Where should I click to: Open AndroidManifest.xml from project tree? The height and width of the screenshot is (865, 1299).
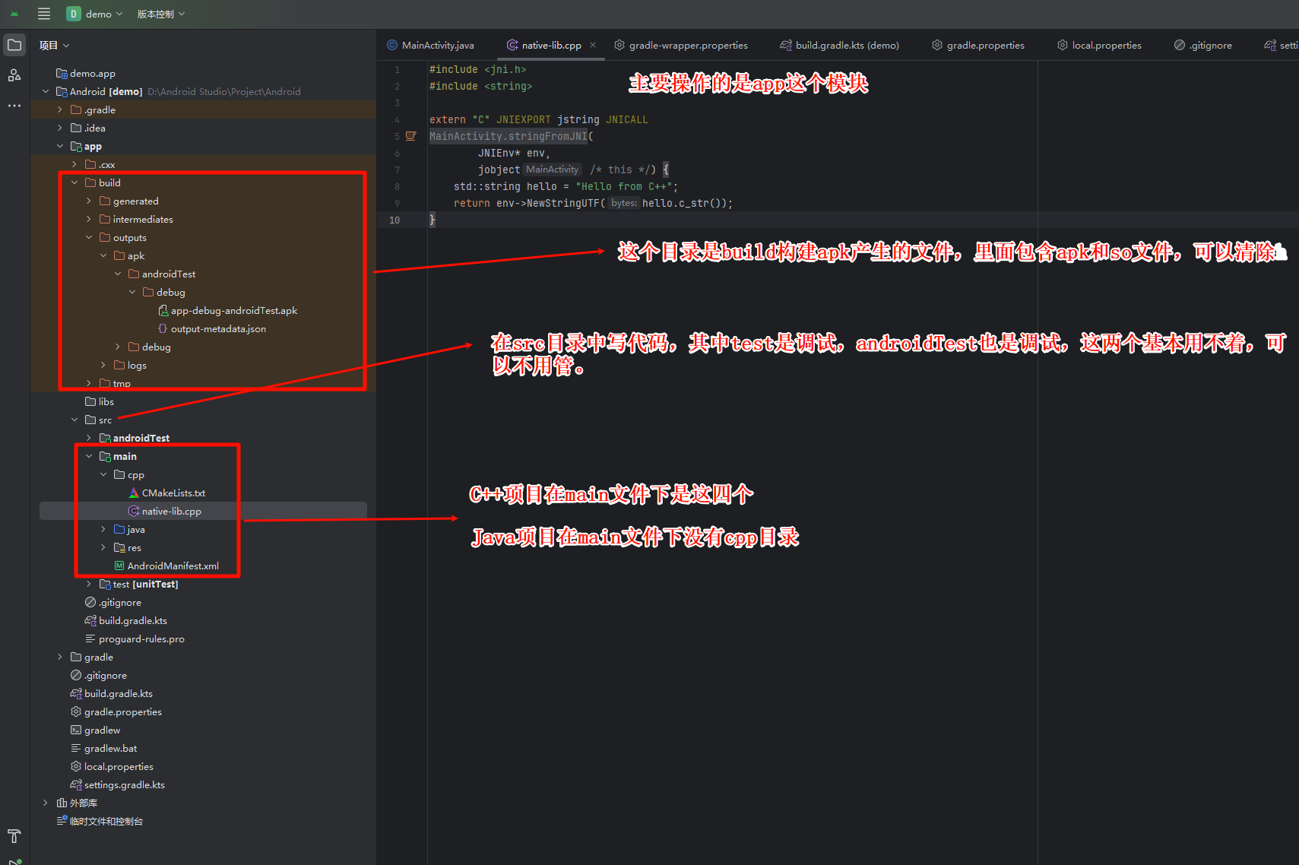[173, 566]
